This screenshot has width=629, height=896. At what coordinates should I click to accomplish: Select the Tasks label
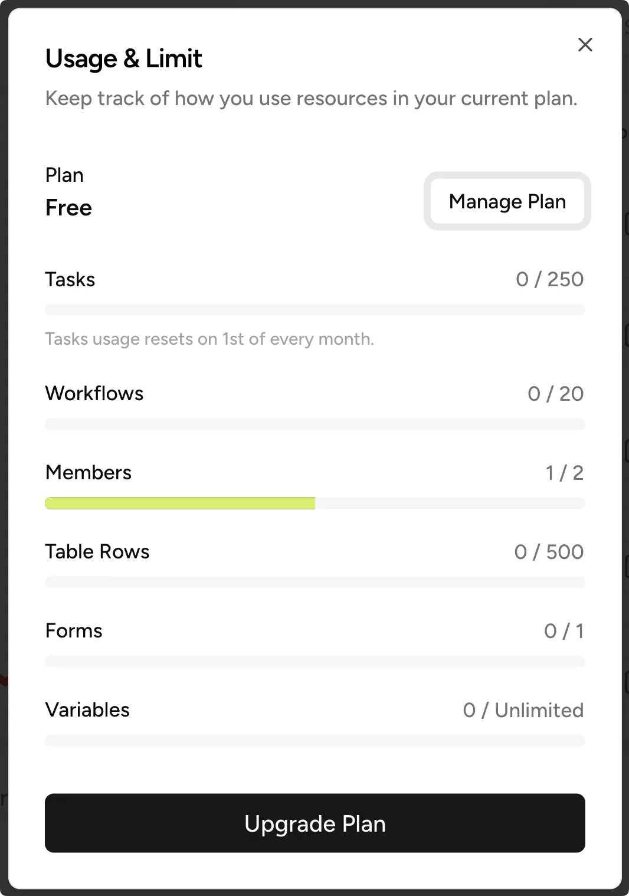[x=70, y=279]
